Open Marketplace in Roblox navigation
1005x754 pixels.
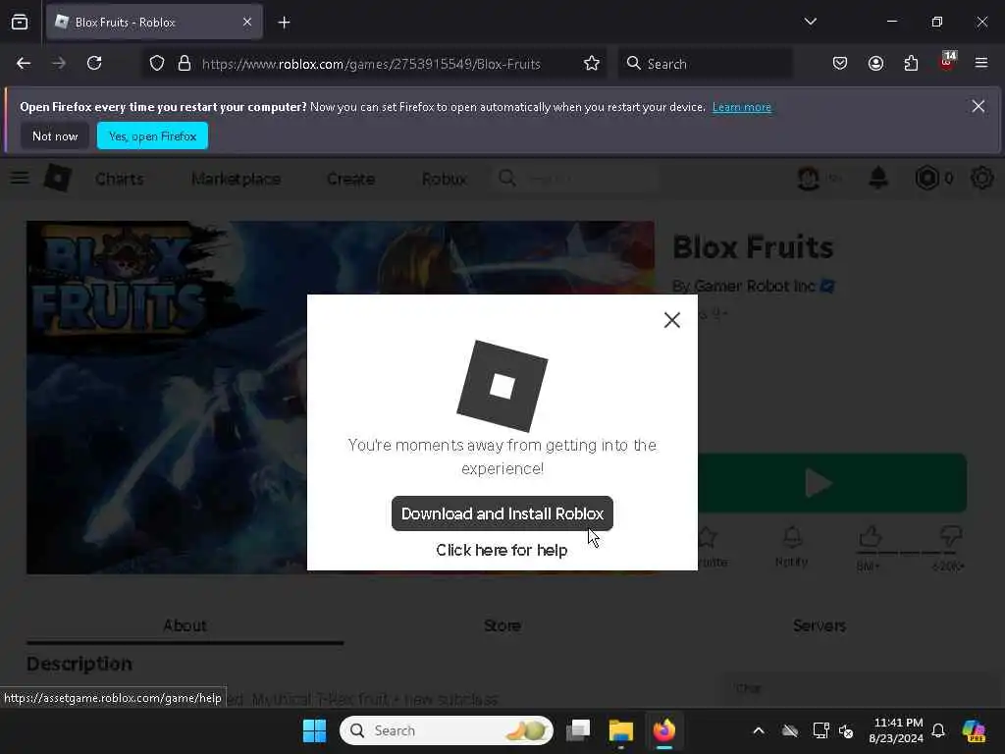click(236, 179)
